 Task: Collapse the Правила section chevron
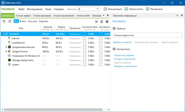(x=114, y=28)
